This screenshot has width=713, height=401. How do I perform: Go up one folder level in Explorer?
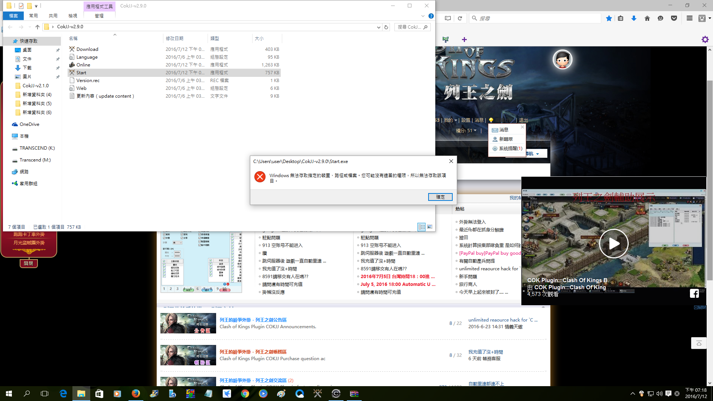[37, 27]
